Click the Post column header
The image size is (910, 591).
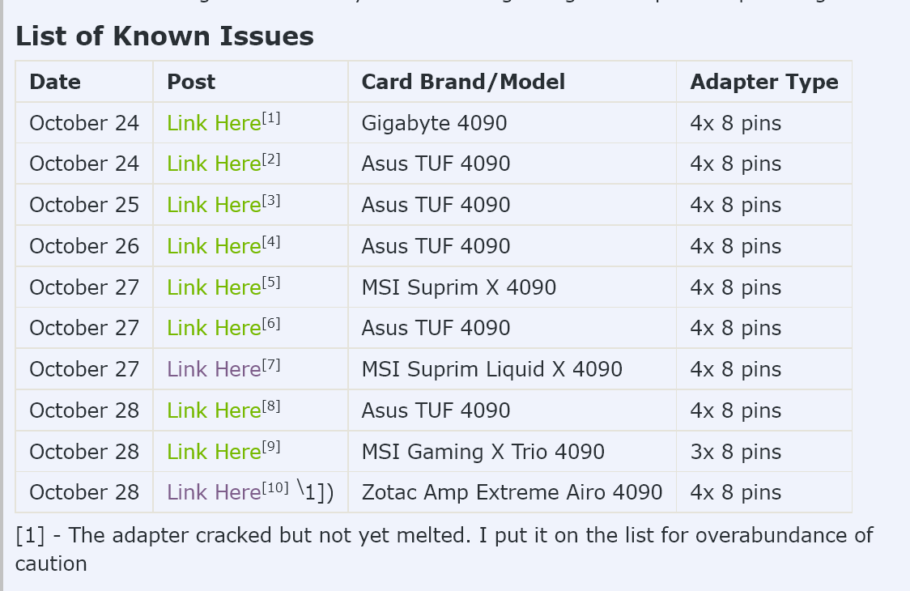(191, 82)
